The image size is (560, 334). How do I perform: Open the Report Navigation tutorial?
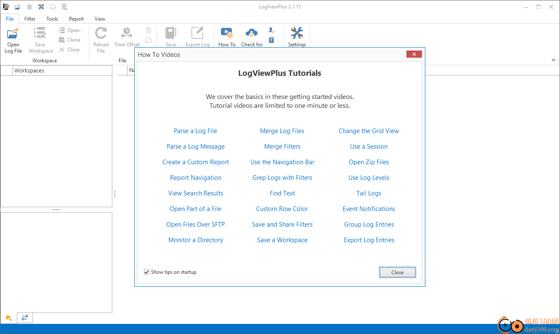196,178
